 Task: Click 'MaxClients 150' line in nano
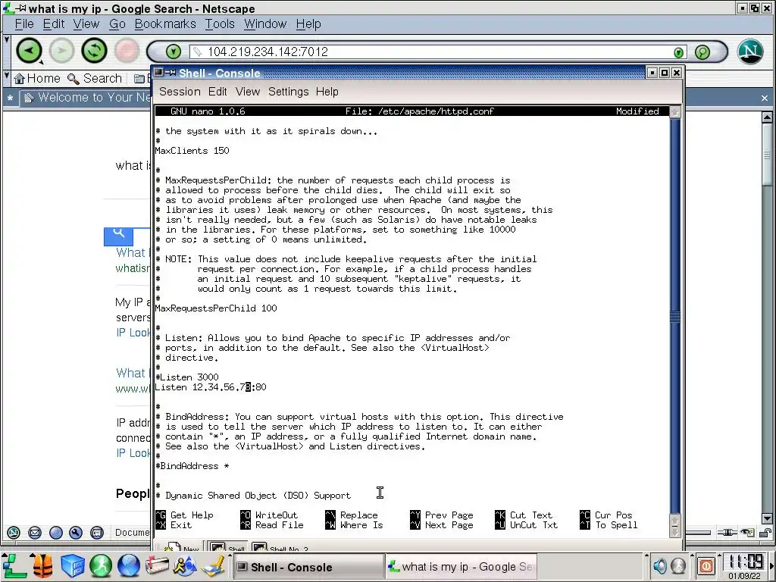(x=192, y=151)
